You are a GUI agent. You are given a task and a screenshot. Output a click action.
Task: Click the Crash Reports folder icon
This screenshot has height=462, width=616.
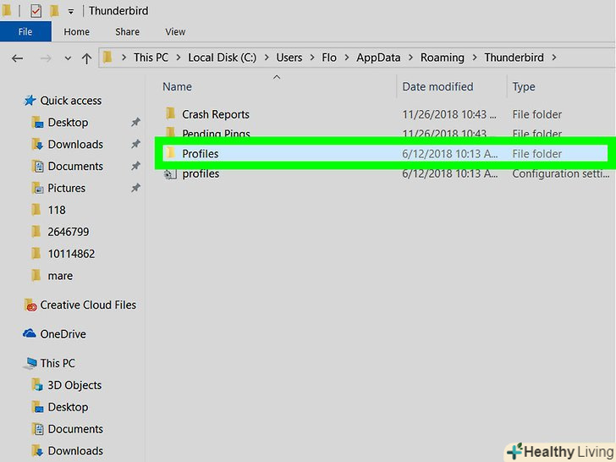171,113
